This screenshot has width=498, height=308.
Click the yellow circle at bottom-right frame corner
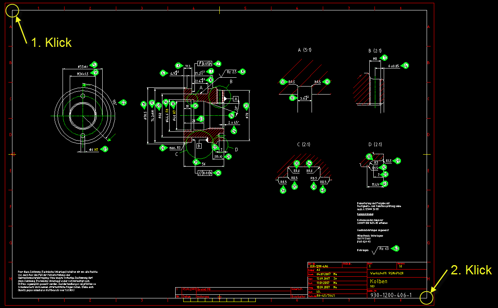pos(427,298)
